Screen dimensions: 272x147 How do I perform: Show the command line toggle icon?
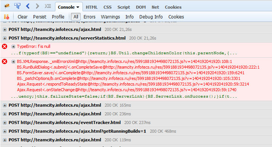click(48, 6)
